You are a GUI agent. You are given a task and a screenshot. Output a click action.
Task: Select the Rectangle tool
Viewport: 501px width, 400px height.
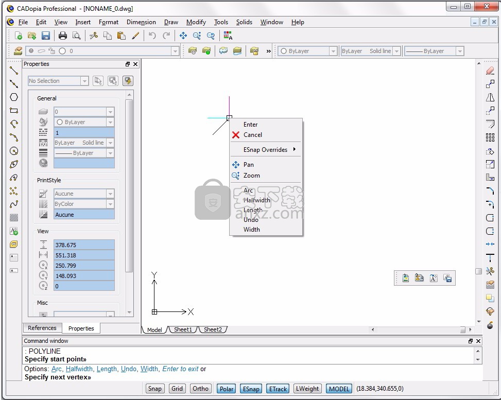point(14,111)
